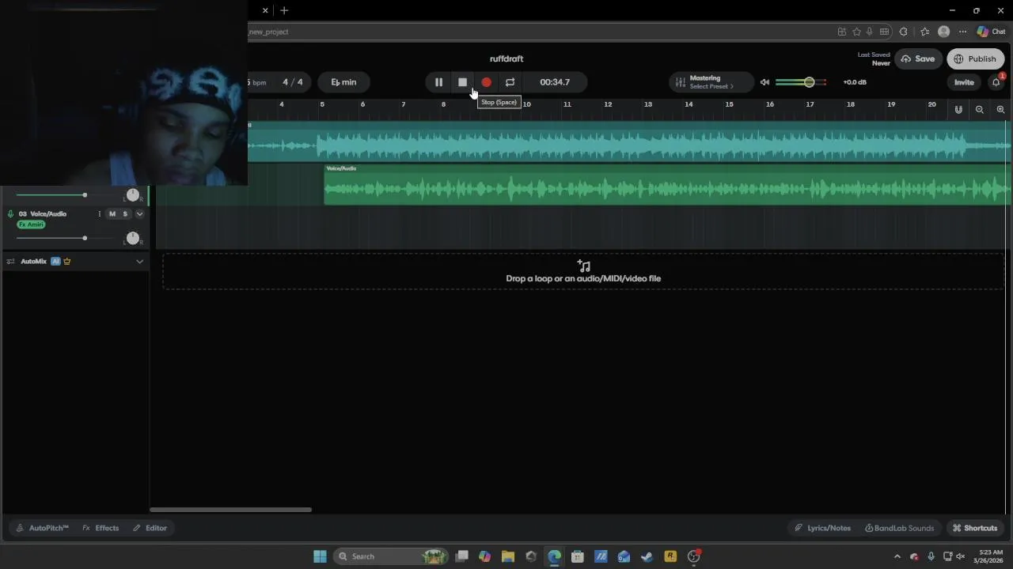Mute track 03 Voice/Audio

coord(112,214)
